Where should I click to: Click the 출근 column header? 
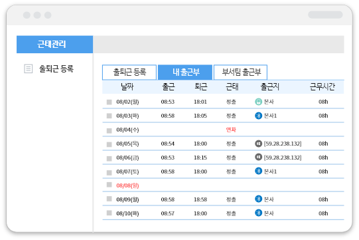click(x=169, y=86)
